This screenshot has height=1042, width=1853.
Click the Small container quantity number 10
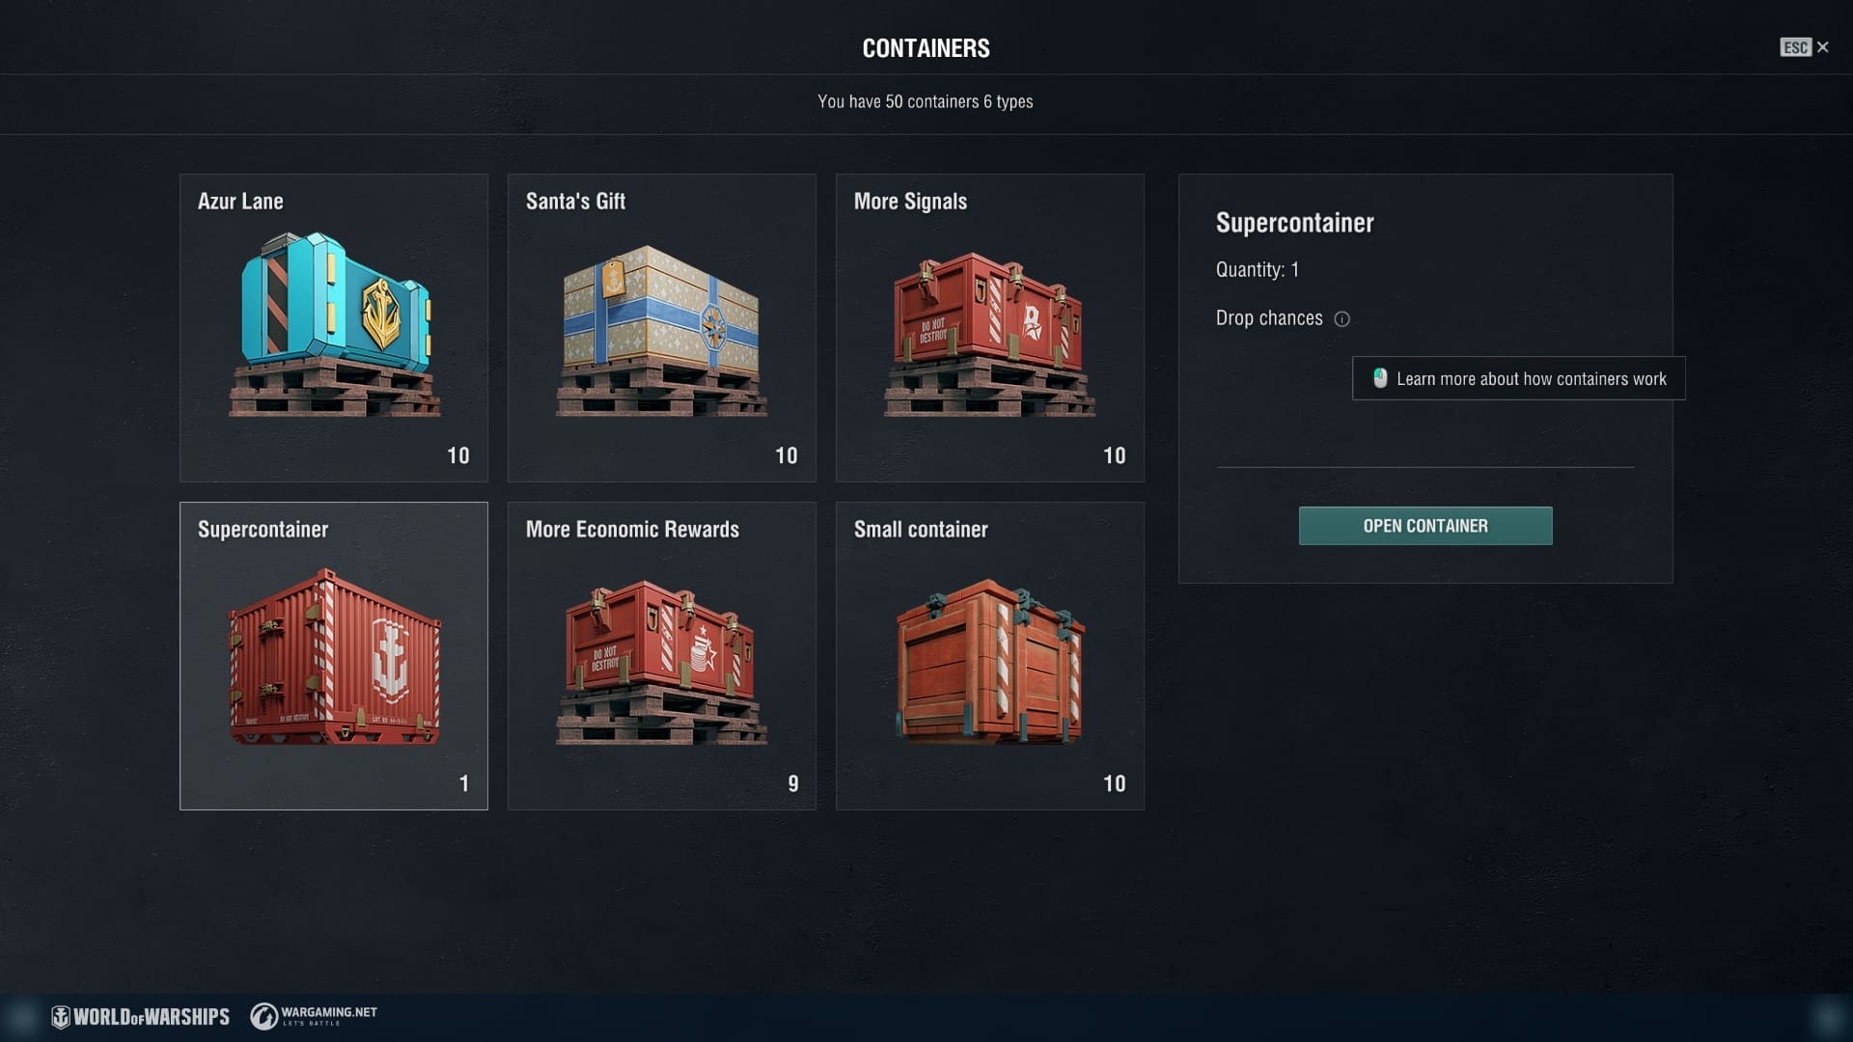[1115, 783]
